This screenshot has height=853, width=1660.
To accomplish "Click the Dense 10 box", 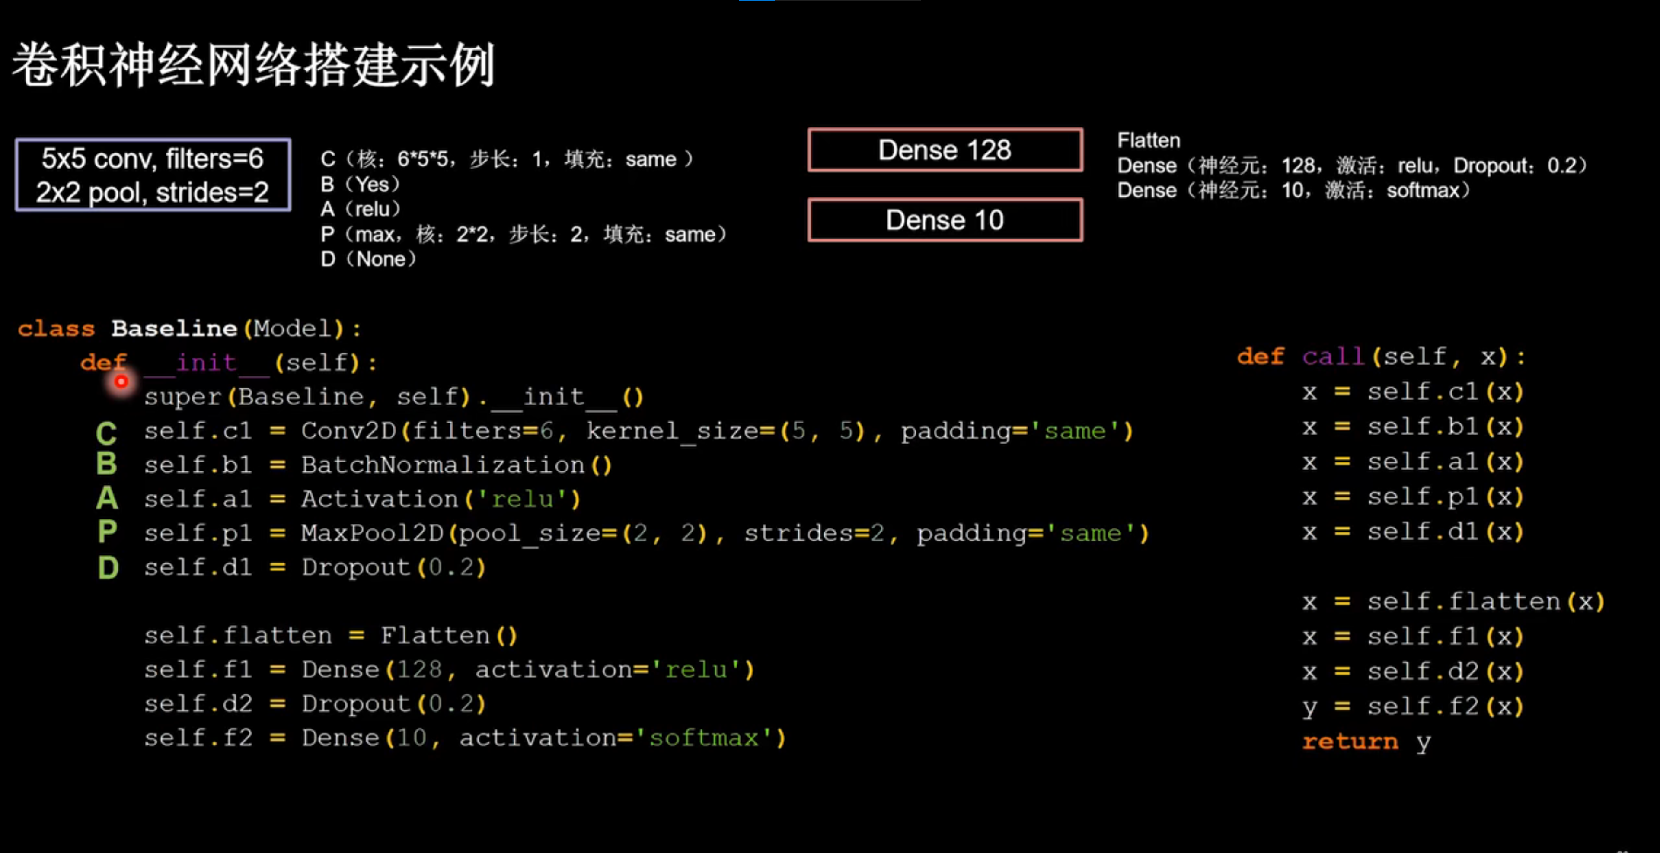I will pos(945,220).
